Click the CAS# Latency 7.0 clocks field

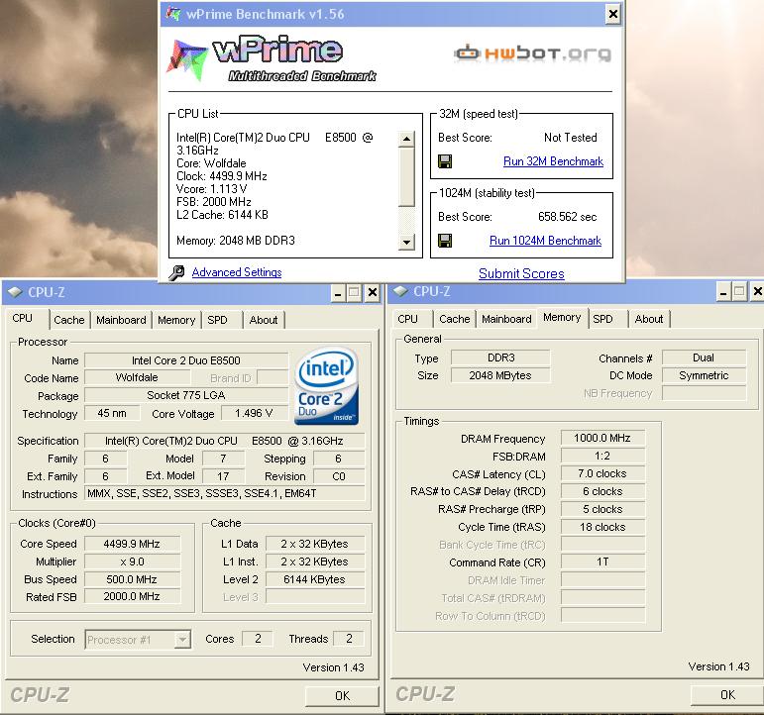tap(602, 473)
